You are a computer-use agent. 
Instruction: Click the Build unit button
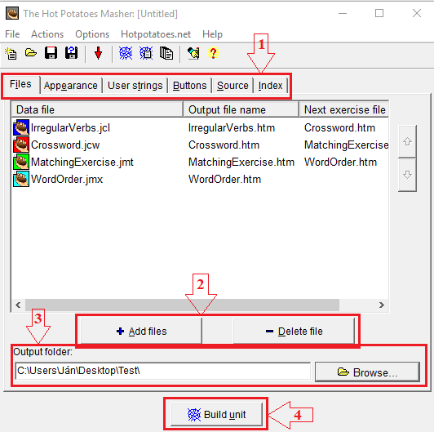coord(217,415)
